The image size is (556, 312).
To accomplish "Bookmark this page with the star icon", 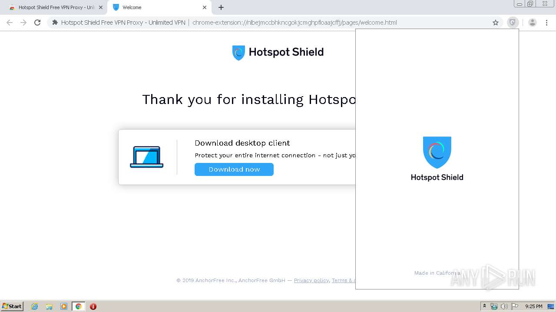I will (x=496, y=23).
